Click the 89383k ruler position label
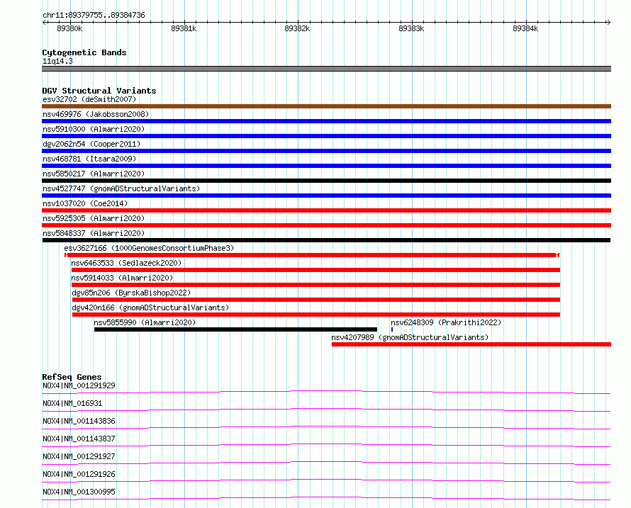 click(x=411, y=28)
